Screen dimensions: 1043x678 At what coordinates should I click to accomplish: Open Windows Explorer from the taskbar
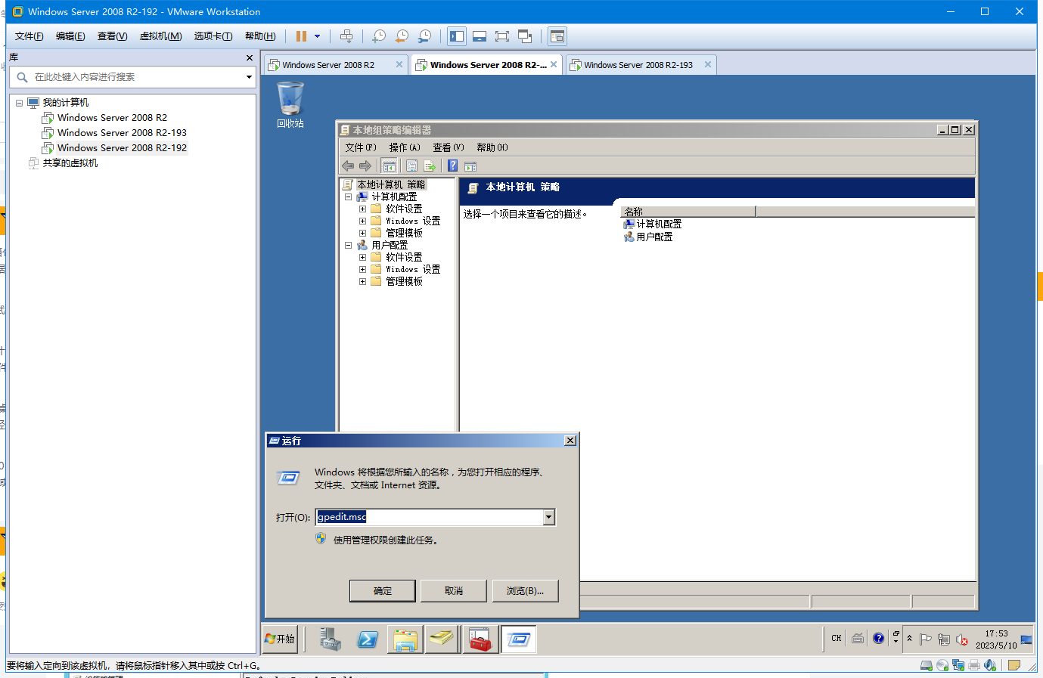pyautogui.click(x=405, y=639)
